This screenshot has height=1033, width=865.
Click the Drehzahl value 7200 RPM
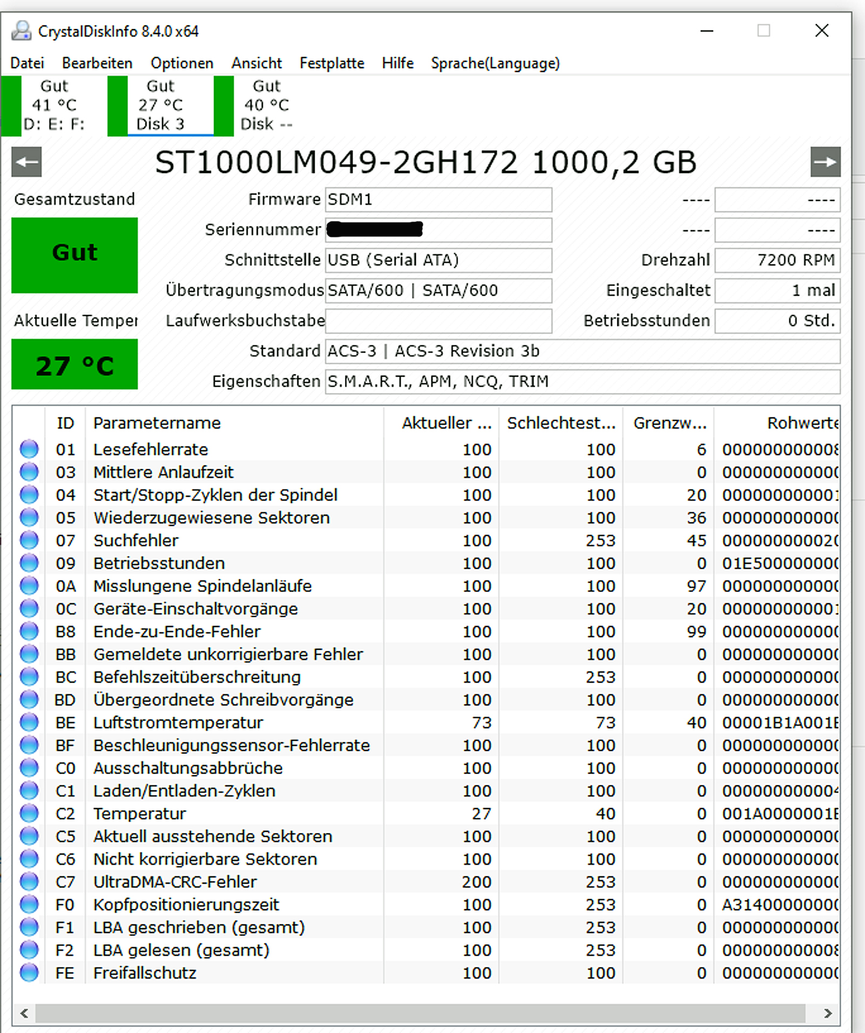point(777,261)
